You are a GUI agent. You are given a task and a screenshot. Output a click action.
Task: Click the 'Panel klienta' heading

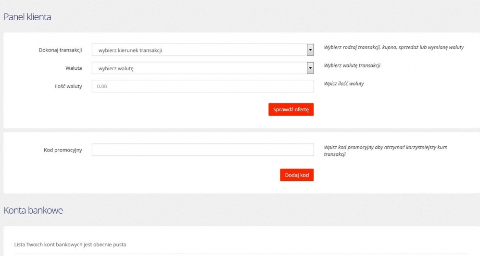tap(27, 17)
